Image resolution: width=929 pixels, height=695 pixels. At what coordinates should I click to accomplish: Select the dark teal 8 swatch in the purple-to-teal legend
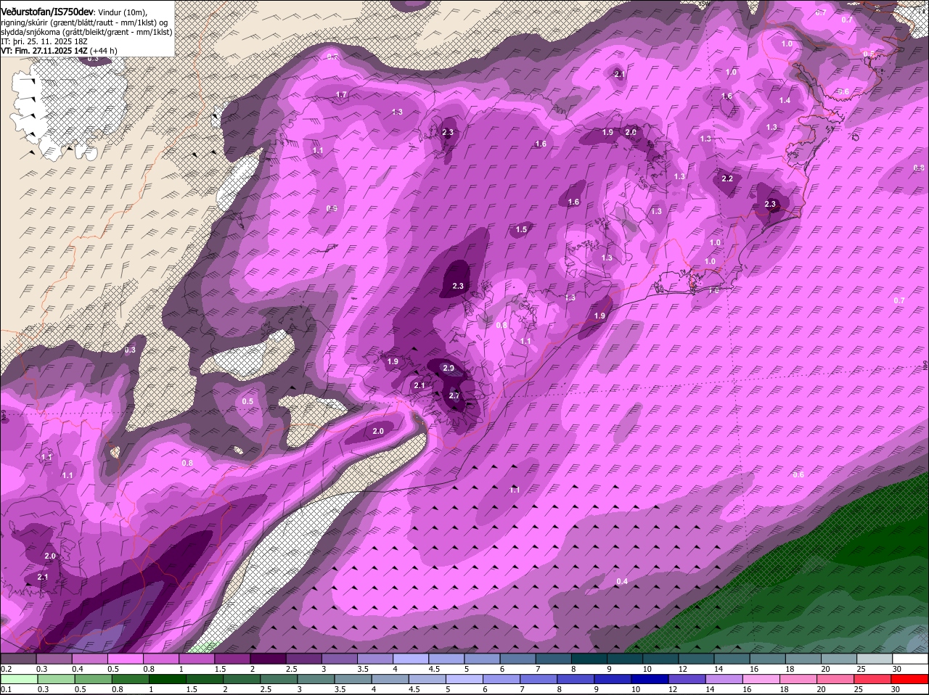589,658
